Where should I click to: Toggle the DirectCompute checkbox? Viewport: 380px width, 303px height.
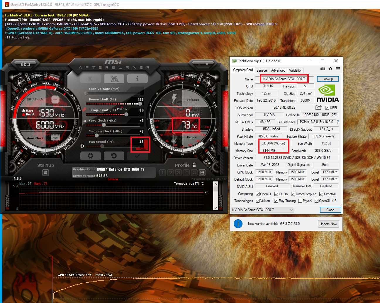click(293, 194)
